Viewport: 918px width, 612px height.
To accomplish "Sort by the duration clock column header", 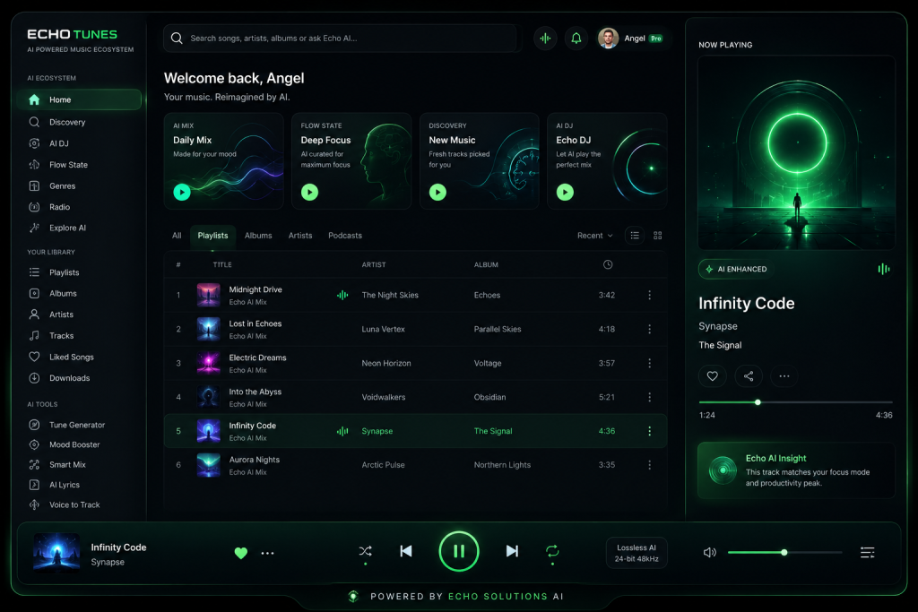I will [608, 264].
